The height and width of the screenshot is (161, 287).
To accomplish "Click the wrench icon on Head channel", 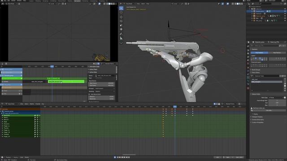I will coord(35,122).
